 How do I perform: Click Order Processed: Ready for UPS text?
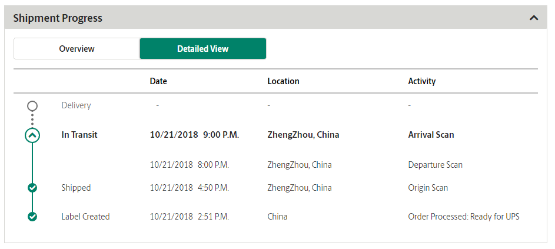click(464, 217)
